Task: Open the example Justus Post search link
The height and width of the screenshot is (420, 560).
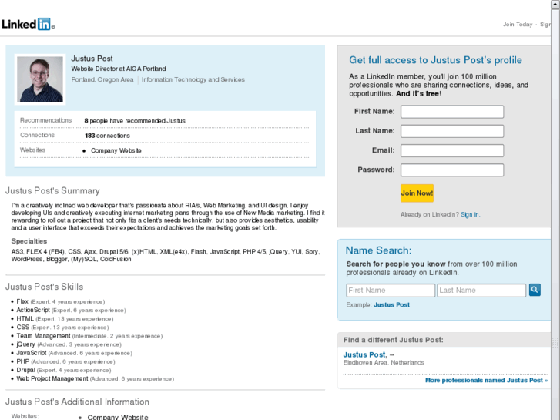Action: 391,305
